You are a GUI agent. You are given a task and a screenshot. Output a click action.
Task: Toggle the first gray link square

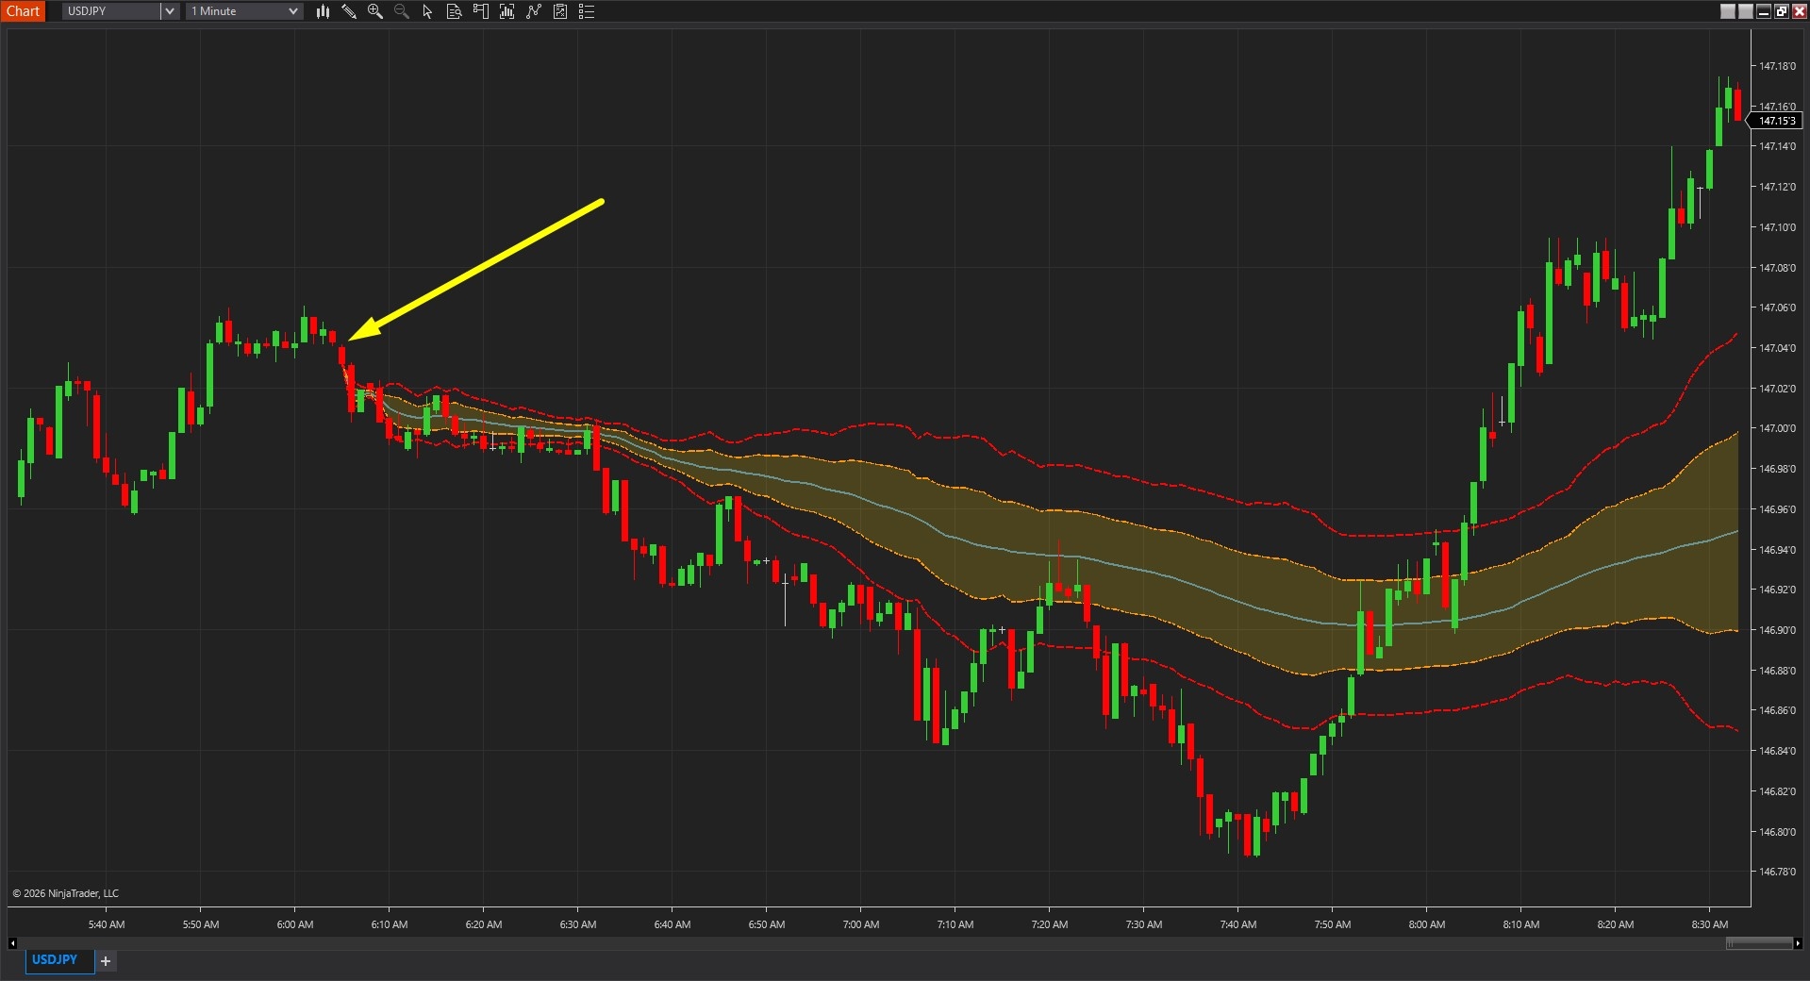[1728, 11]
